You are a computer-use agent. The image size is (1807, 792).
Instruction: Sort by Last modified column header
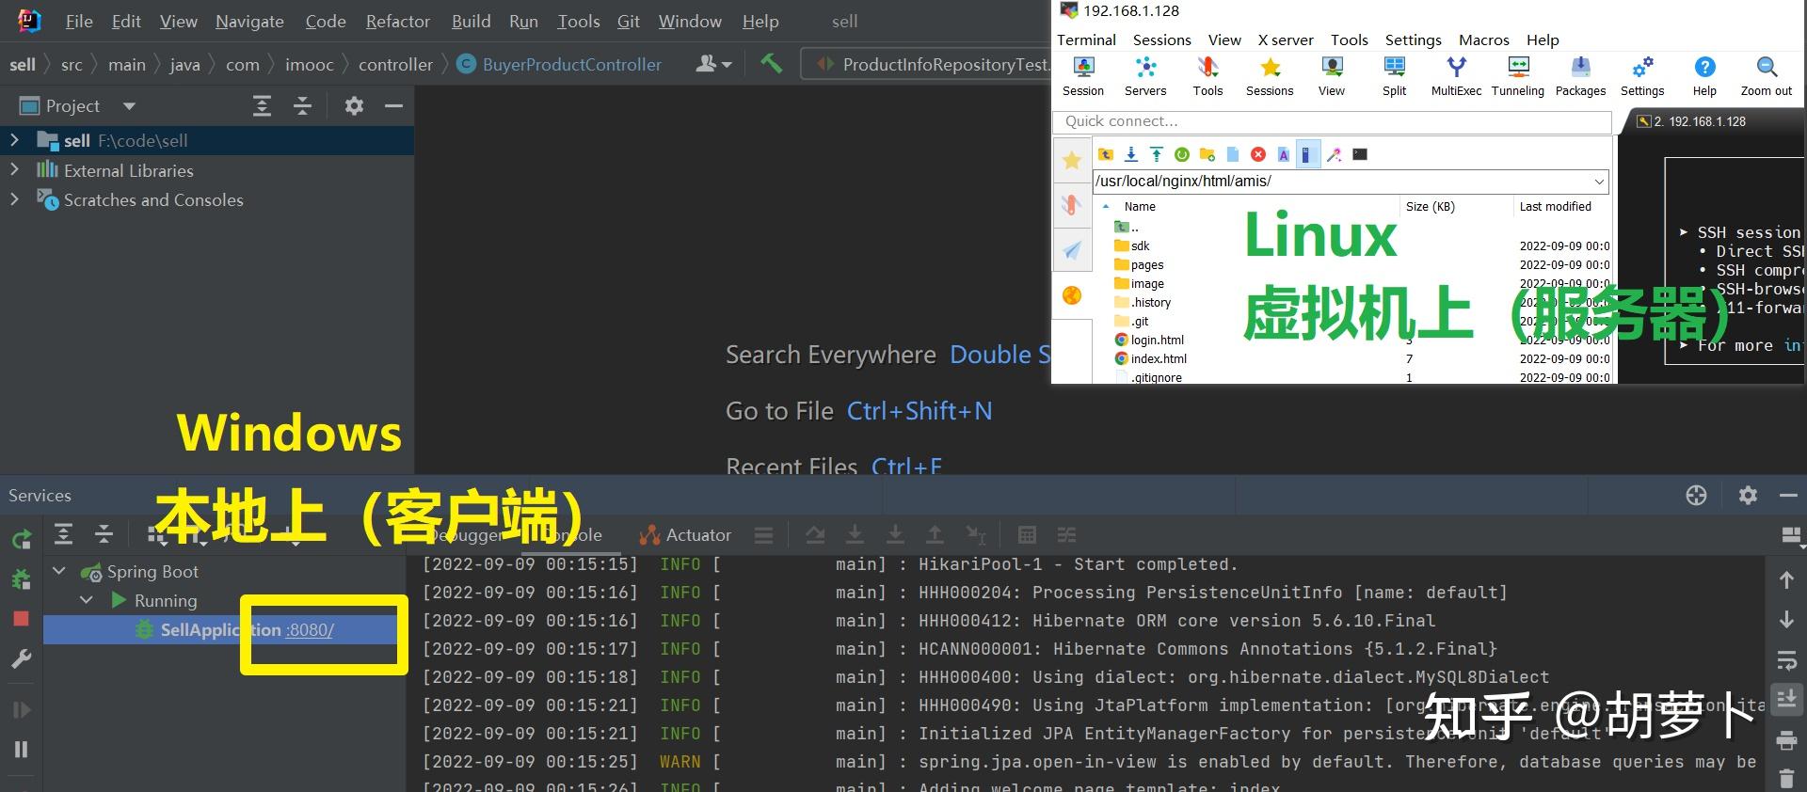point(1555,206)
